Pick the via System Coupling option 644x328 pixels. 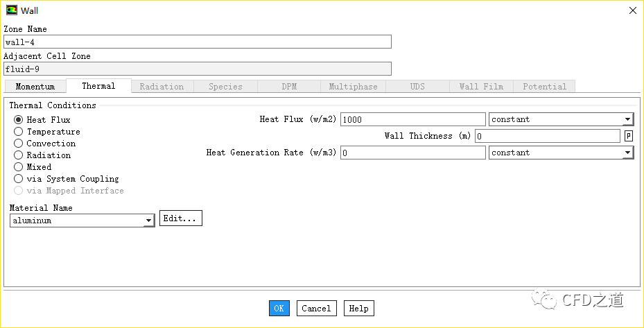point(19,179)
